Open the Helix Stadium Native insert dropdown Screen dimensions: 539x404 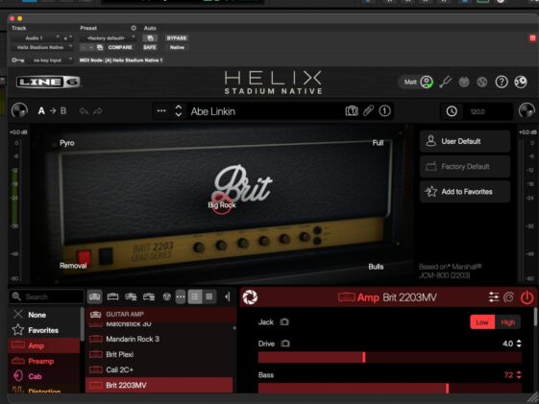(43, 47)
